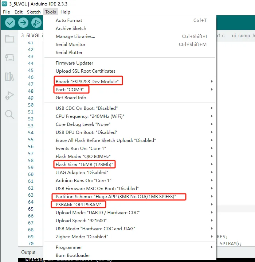Open the File menu
The width and height of the screenshot is (255, 262).
point(7,12)
